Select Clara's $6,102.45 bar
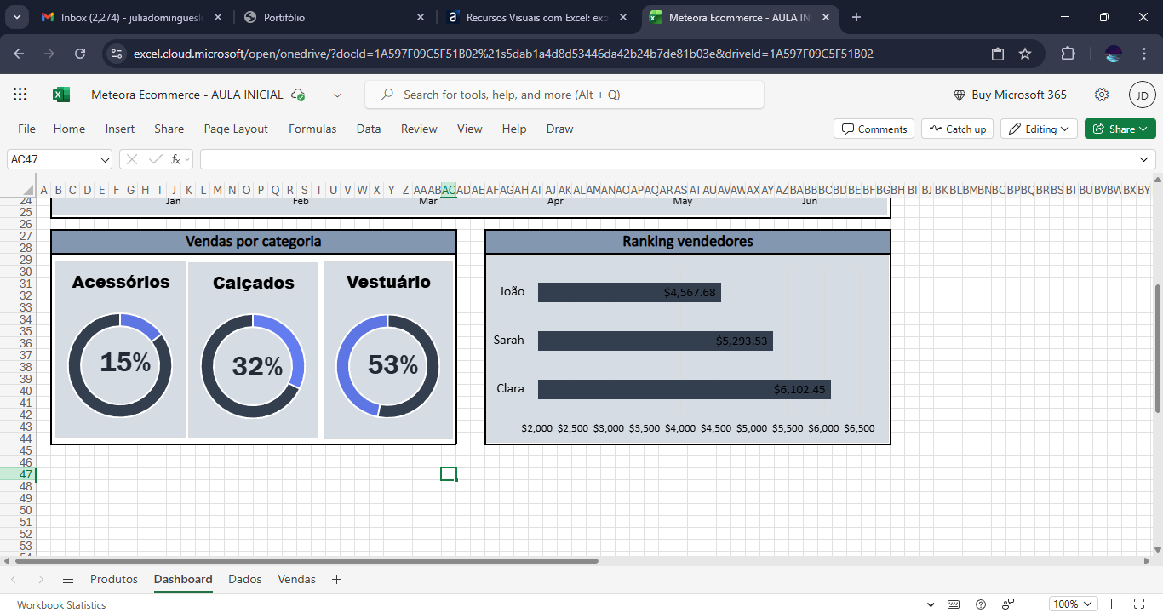Screen dimensions: 1163x613 pyautogui.click(x=685, y=389)
